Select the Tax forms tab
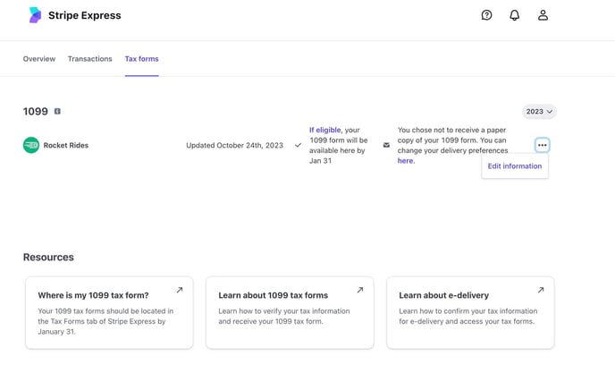Image resolution: width=615 pixels, height=373 pixels. point(141,59)
